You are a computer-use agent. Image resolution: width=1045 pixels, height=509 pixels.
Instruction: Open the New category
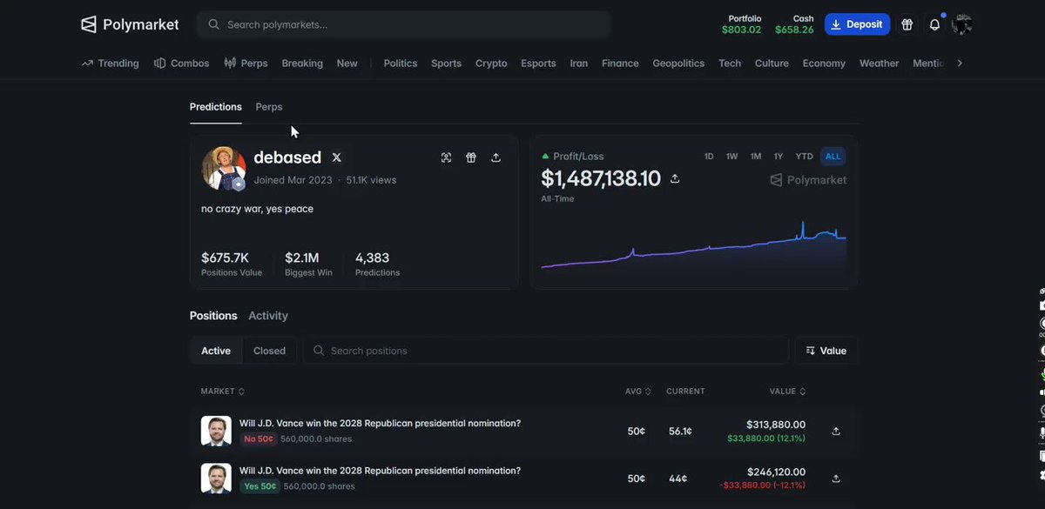[347, 64]
